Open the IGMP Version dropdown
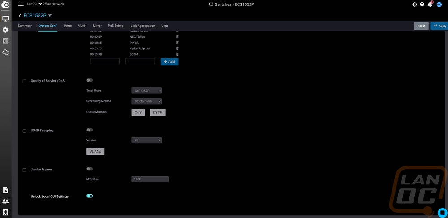 coord(146,140)
